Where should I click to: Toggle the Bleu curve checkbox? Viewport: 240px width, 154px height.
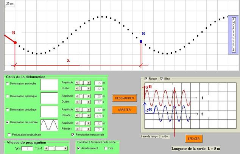click(161, 79)
